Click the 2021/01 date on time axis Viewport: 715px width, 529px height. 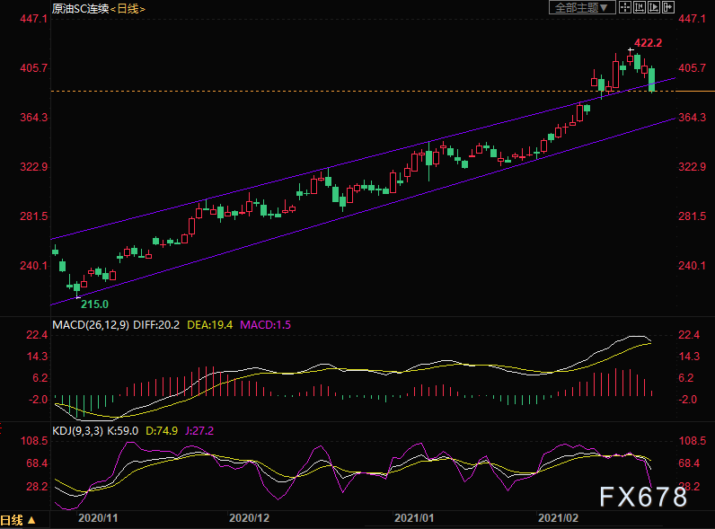pyautogui.click(x=414, y=518)
